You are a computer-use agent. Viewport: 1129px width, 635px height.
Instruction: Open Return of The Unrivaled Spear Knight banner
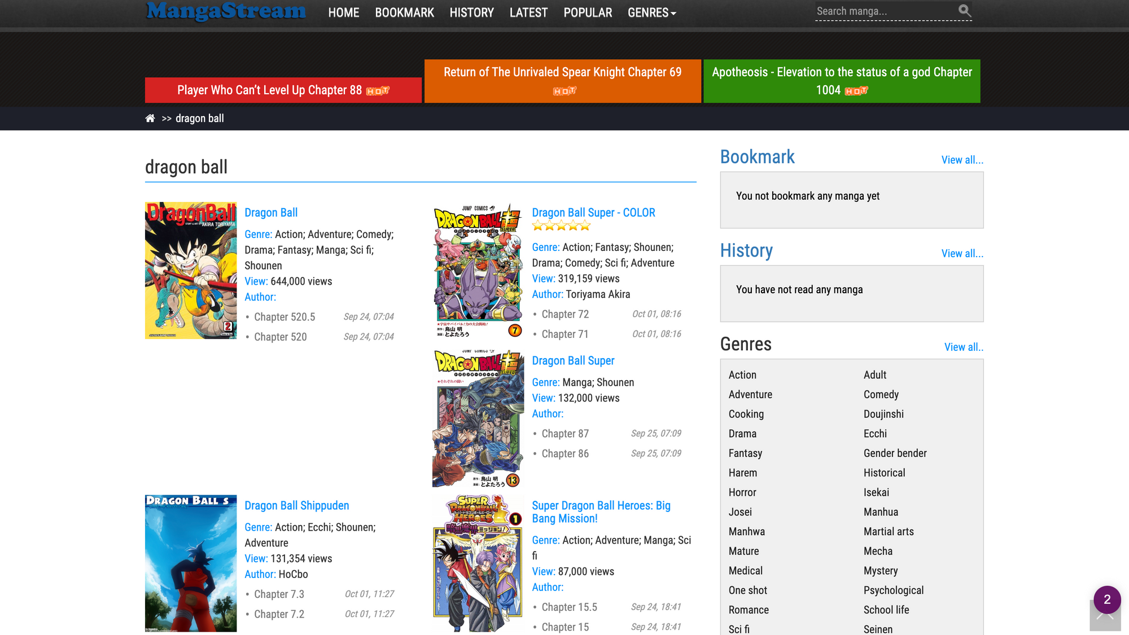[x=563, y=81]
